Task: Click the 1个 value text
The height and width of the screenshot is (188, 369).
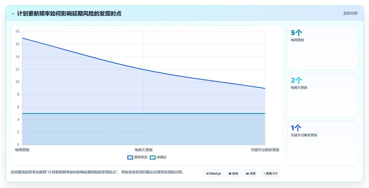Action: coord(296,128)
